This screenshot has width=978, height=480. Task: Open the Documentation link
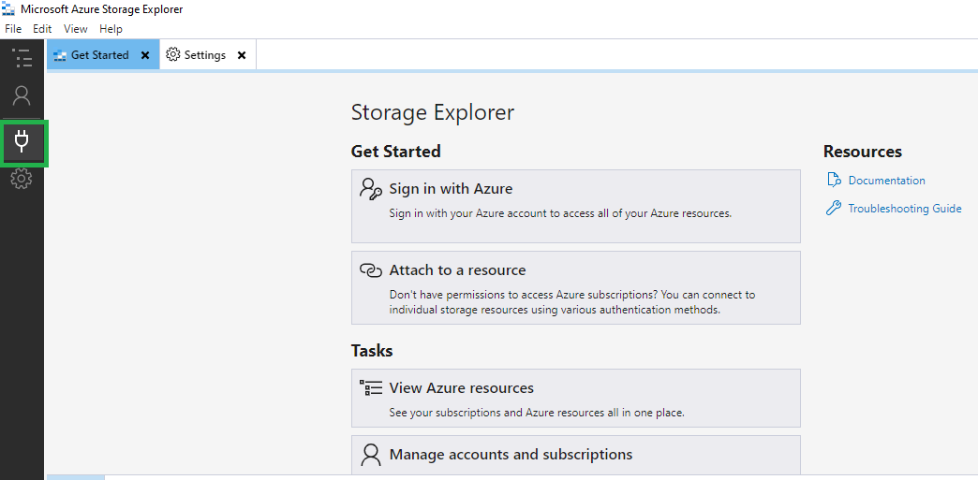[886, 181]
